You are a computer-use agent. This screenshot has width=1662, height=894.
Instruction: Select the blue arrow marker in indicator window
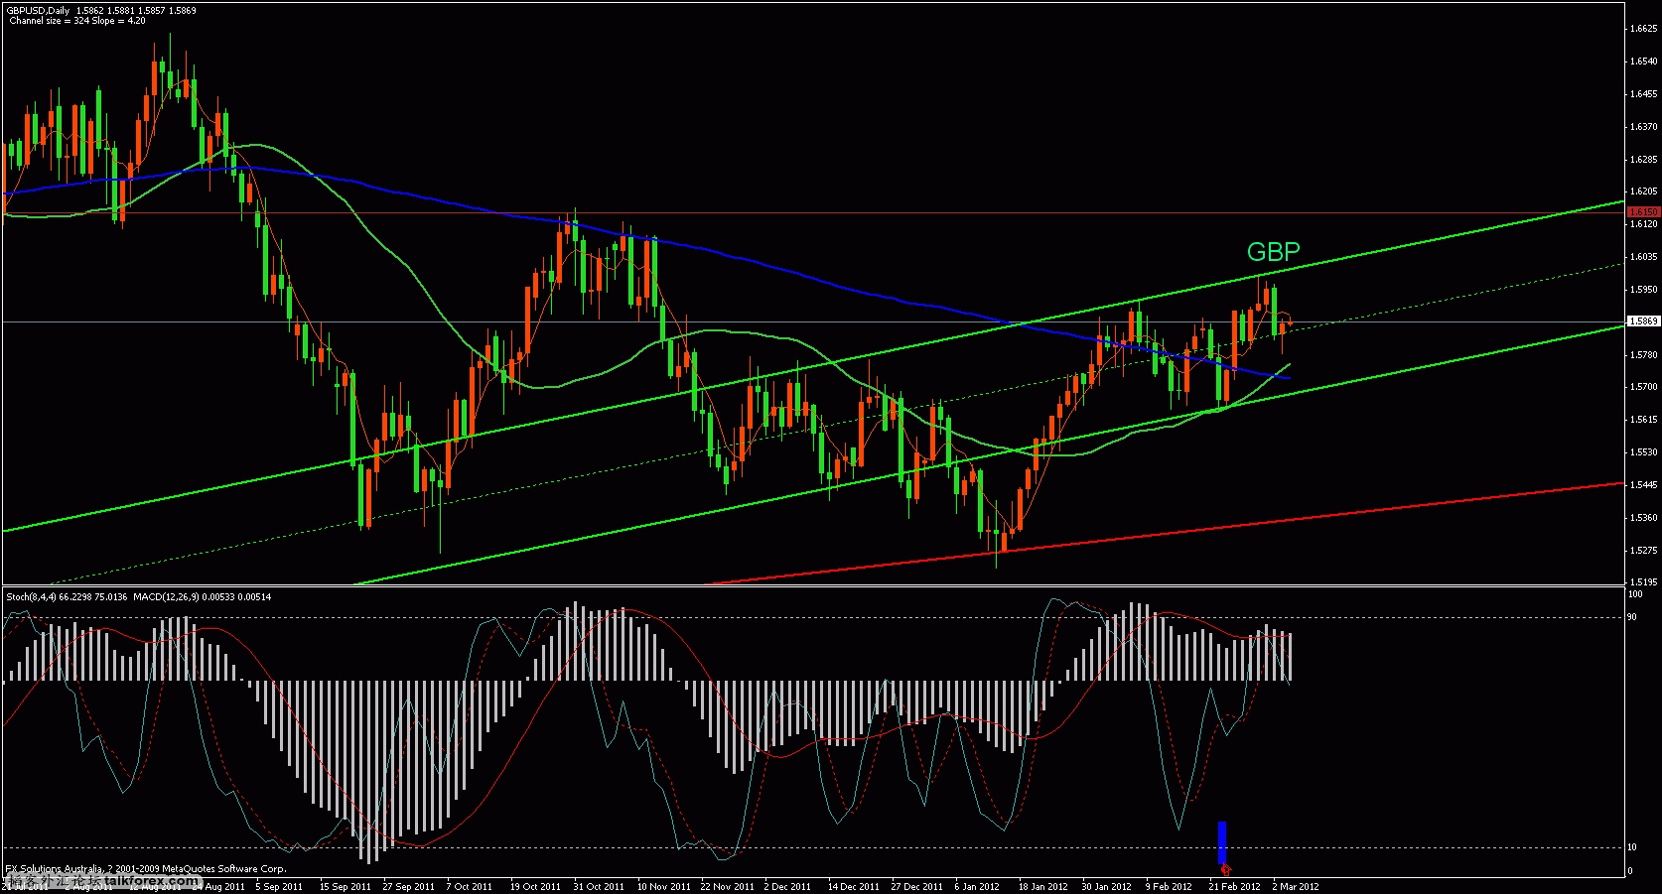click(x=1223, y=841)
